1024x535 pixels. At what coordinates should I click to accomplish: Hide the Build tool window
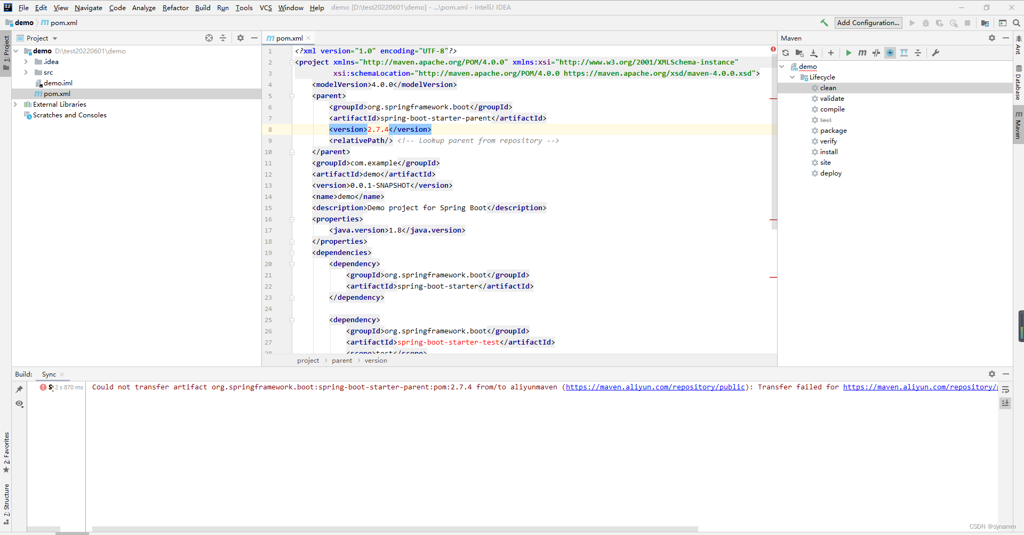tap(1006, 374)
